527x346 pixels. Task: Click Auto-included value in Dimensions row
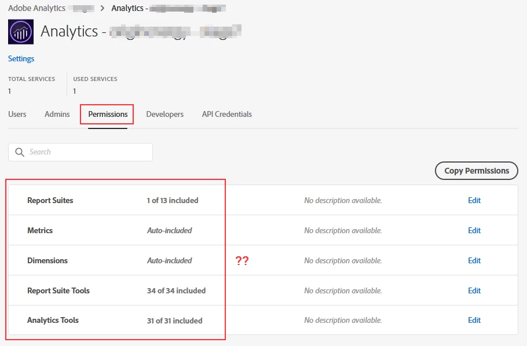pos(169,260)
